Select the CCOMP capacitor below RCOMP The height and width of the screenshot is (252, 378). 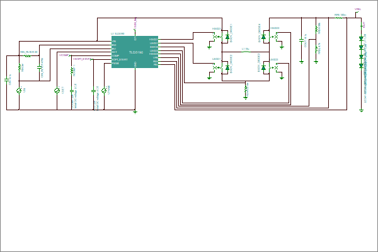click(x=72, y=91)
